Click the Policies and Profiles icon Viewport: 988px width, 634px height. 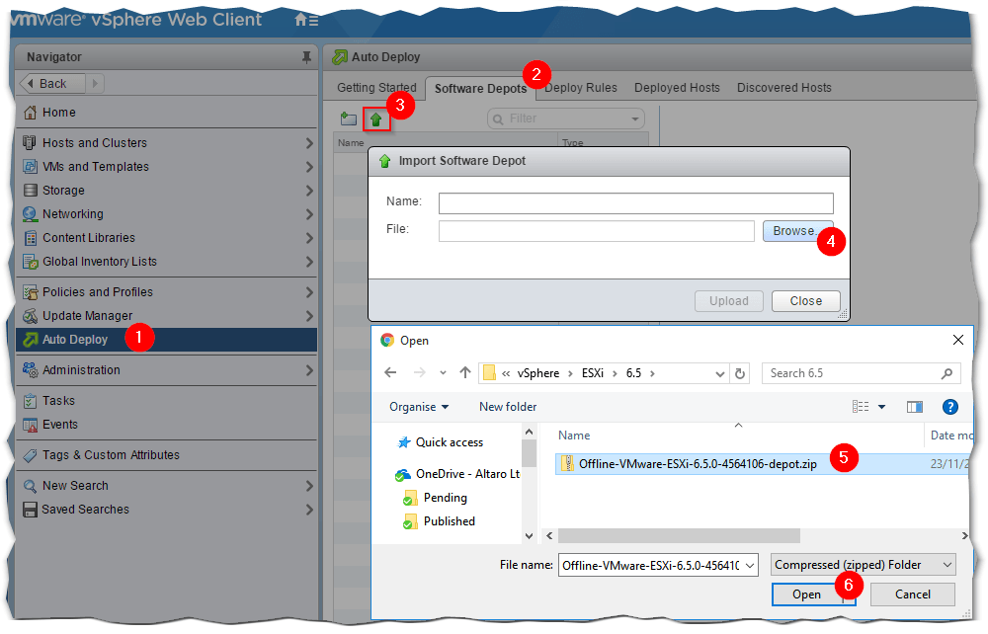(30, 292)
